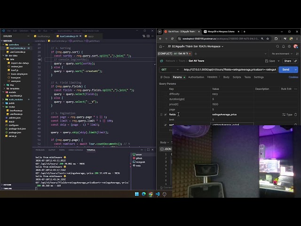This screenshot has height=226, width=301.
Task: Click the Share button
Action: point(287,61)
